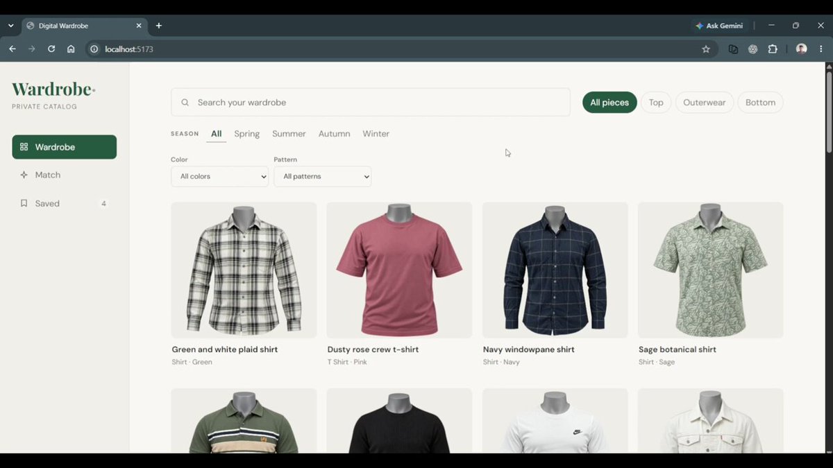
Task: Select the All season tab
Action: (x=217, y=134)
